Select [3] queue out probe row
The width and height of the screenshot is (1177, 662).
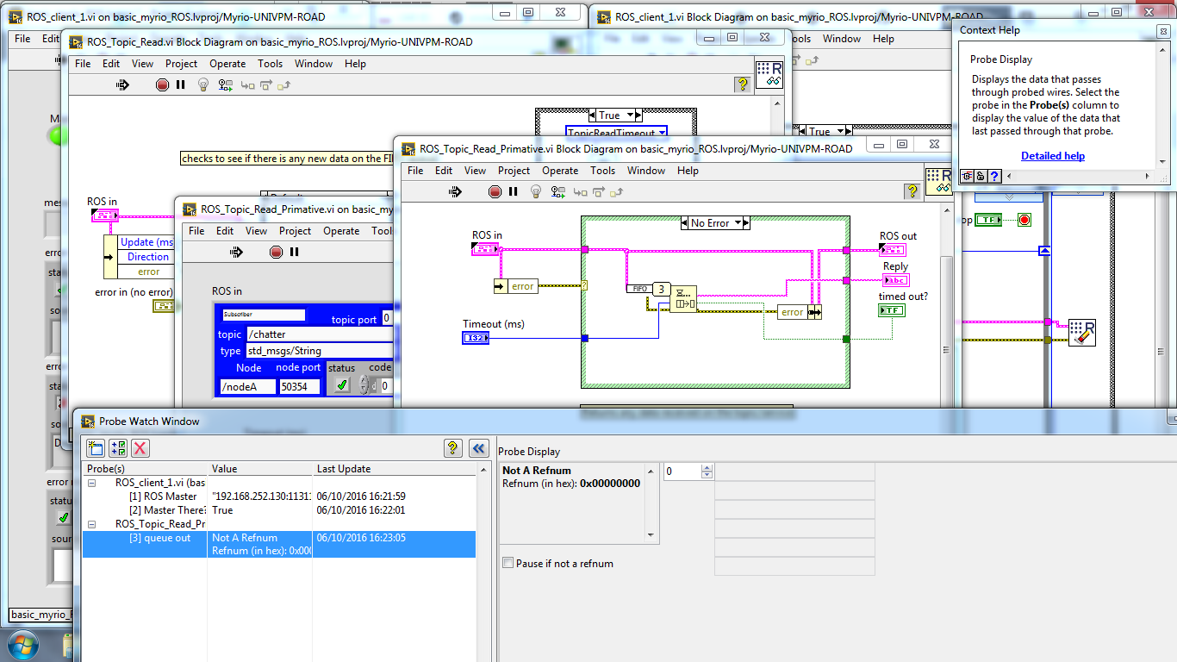click(279, 544)
